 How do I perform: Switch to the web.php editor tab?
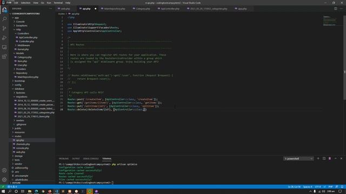(65, 9)
